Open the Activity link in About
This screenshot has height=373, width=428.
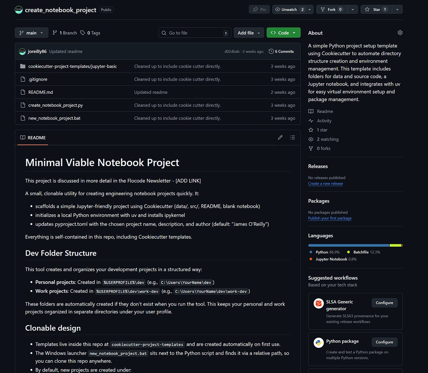tap(320, 121)
